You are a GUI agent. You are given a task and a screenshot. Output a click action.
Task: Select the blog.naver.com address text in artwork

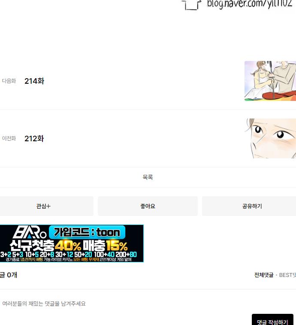point(250,4)
